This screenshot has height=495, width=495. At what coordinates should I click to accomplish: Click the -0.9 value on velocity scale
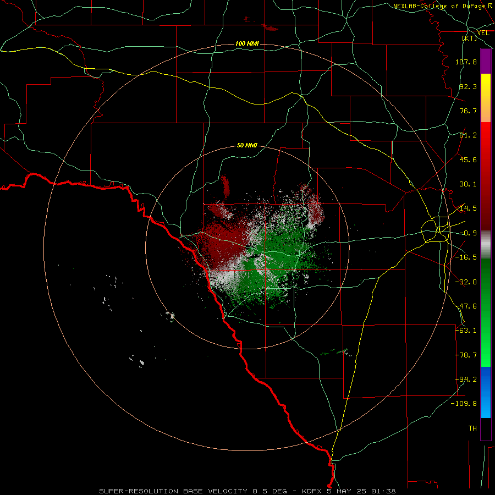(x=468, y=233)
